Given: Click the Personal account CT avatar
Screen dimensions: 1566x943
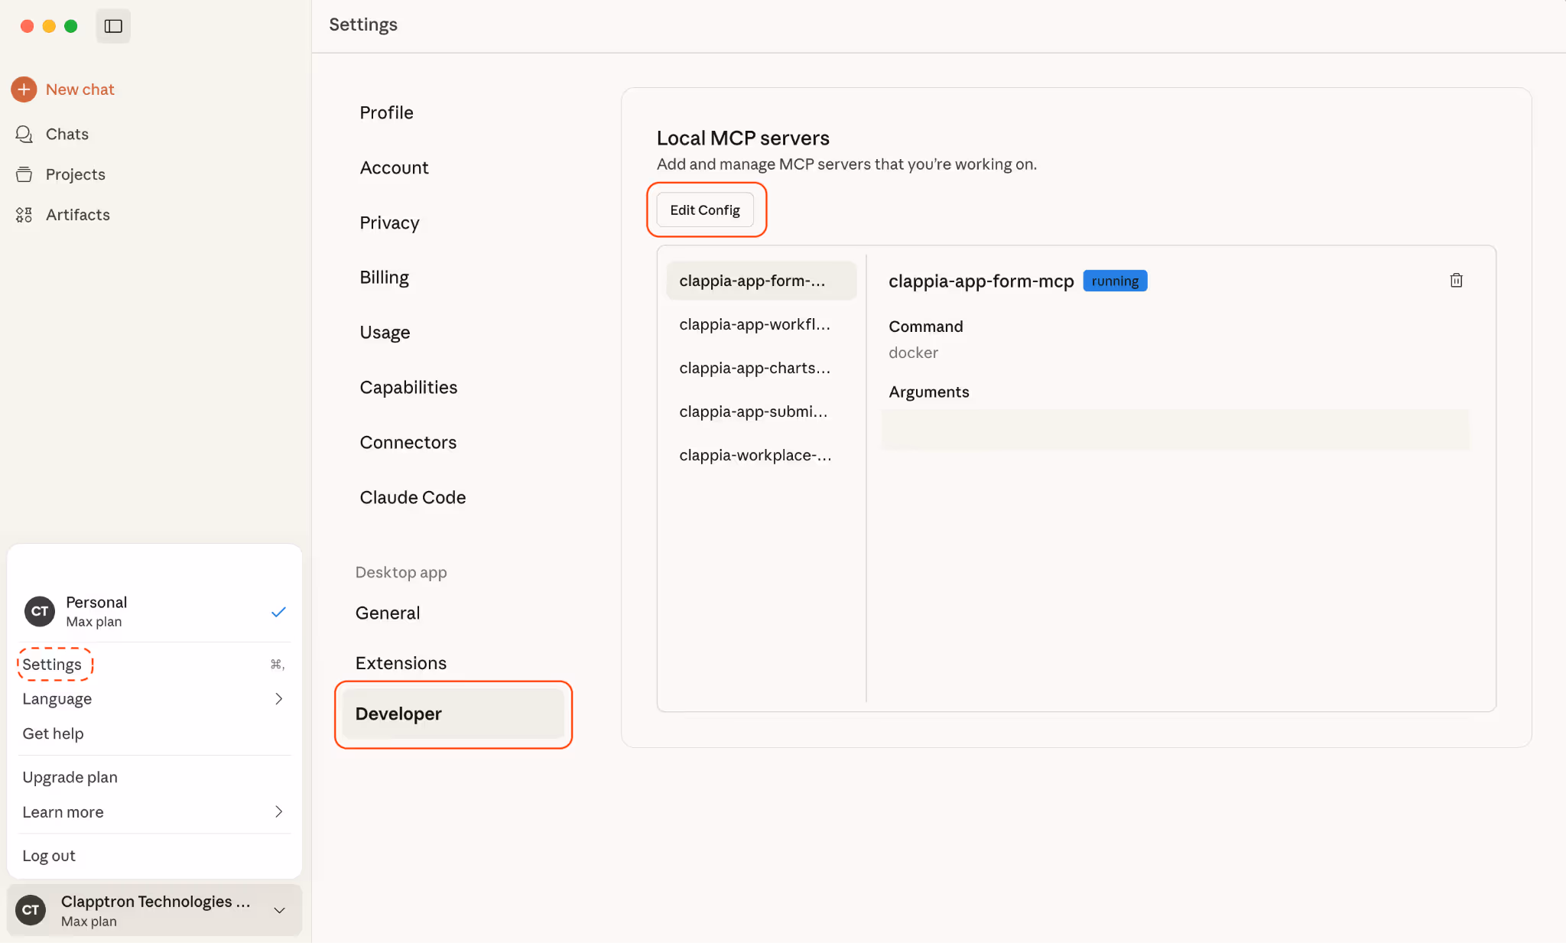Looking at the screenshot, I should [38, 611].
